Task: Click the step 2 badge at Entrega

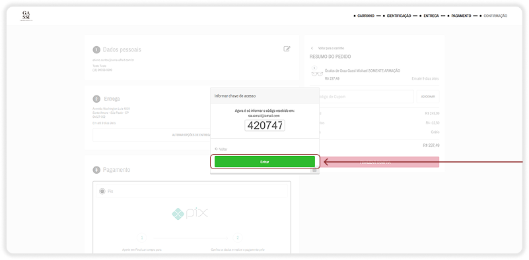Action: point(97,99)
